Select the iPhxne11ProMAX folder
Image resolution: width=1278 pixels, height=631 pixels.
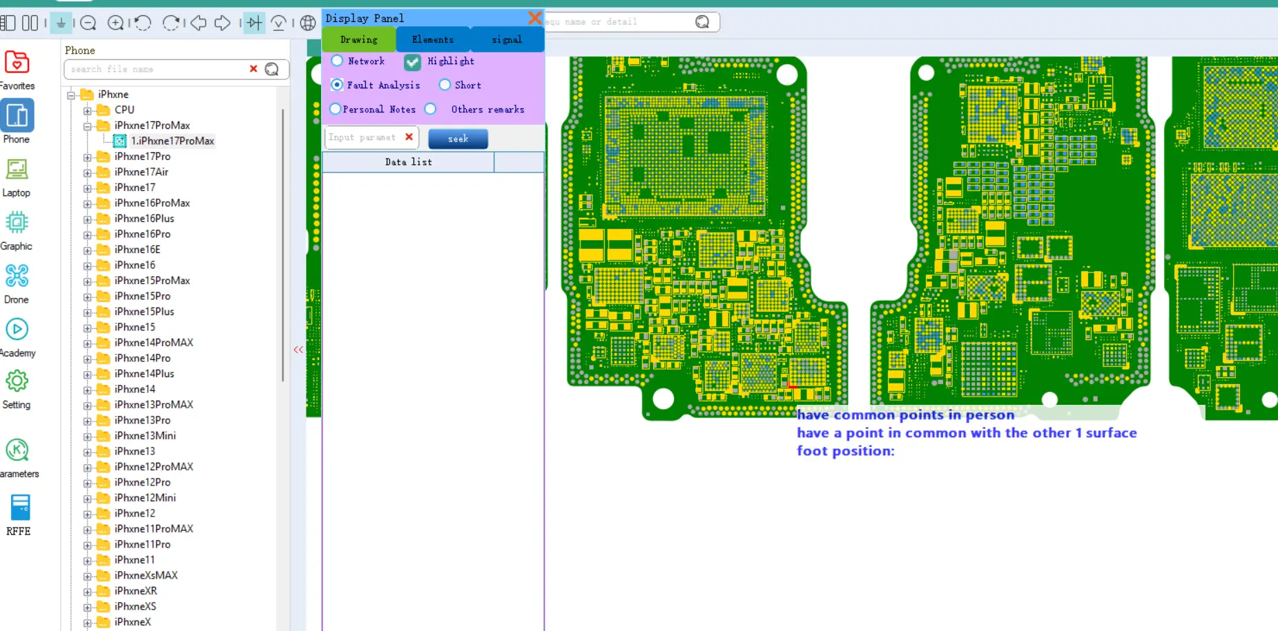point(153,529)
